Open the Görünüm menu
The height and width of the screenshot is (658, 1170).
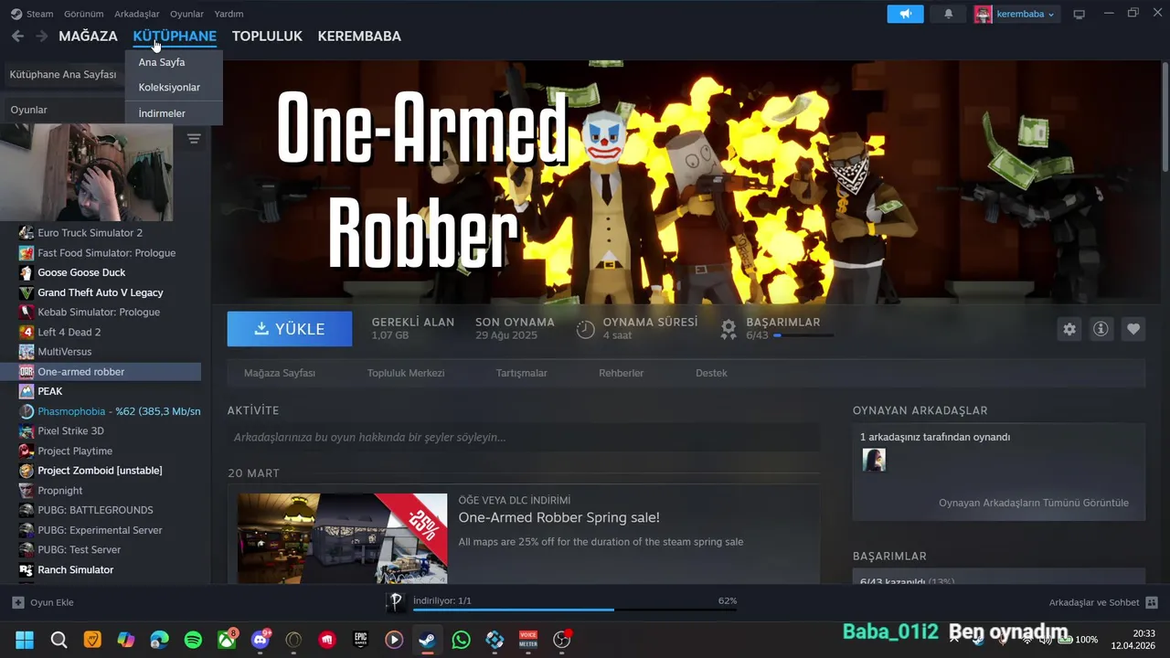tap(83, 14)
